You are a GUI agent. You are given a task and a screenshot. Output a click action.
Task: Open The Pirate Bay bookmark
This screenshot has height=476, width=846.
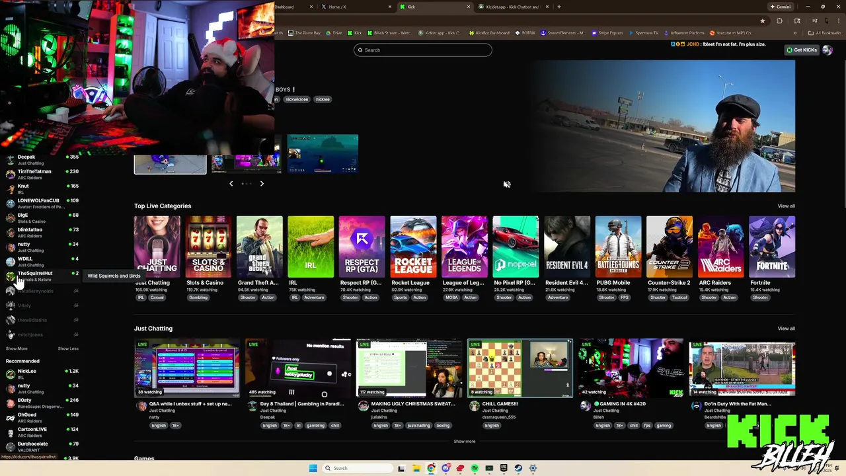[x=304, y=32]
